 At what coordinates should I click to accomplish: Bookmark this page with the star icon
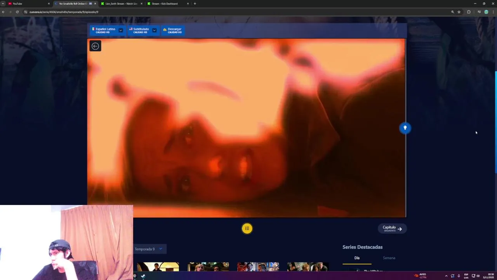[x=459, y=12]
